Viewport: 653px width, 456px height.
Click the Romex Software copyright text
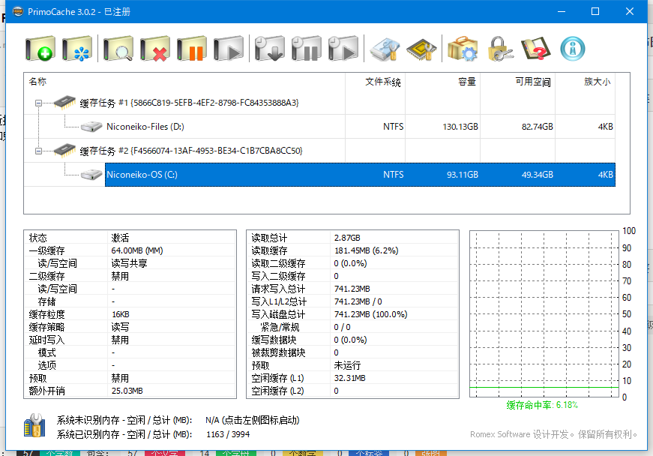pyautogui.click(x=553, y=434)
